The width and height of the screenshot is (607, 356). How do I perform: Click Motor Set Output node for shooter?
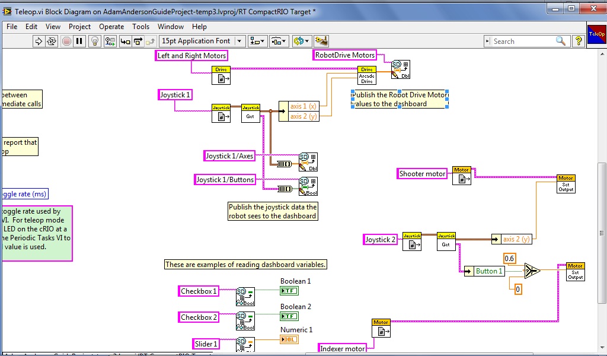[x=566, y=184]
